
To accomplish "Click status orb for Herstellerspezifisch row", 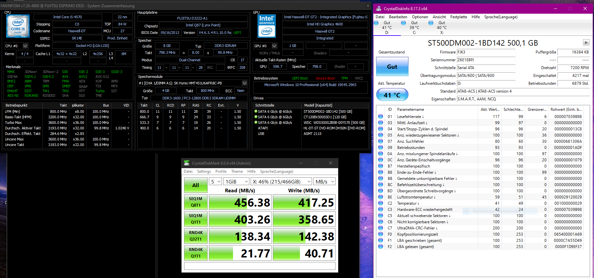I will coord(381,166).
